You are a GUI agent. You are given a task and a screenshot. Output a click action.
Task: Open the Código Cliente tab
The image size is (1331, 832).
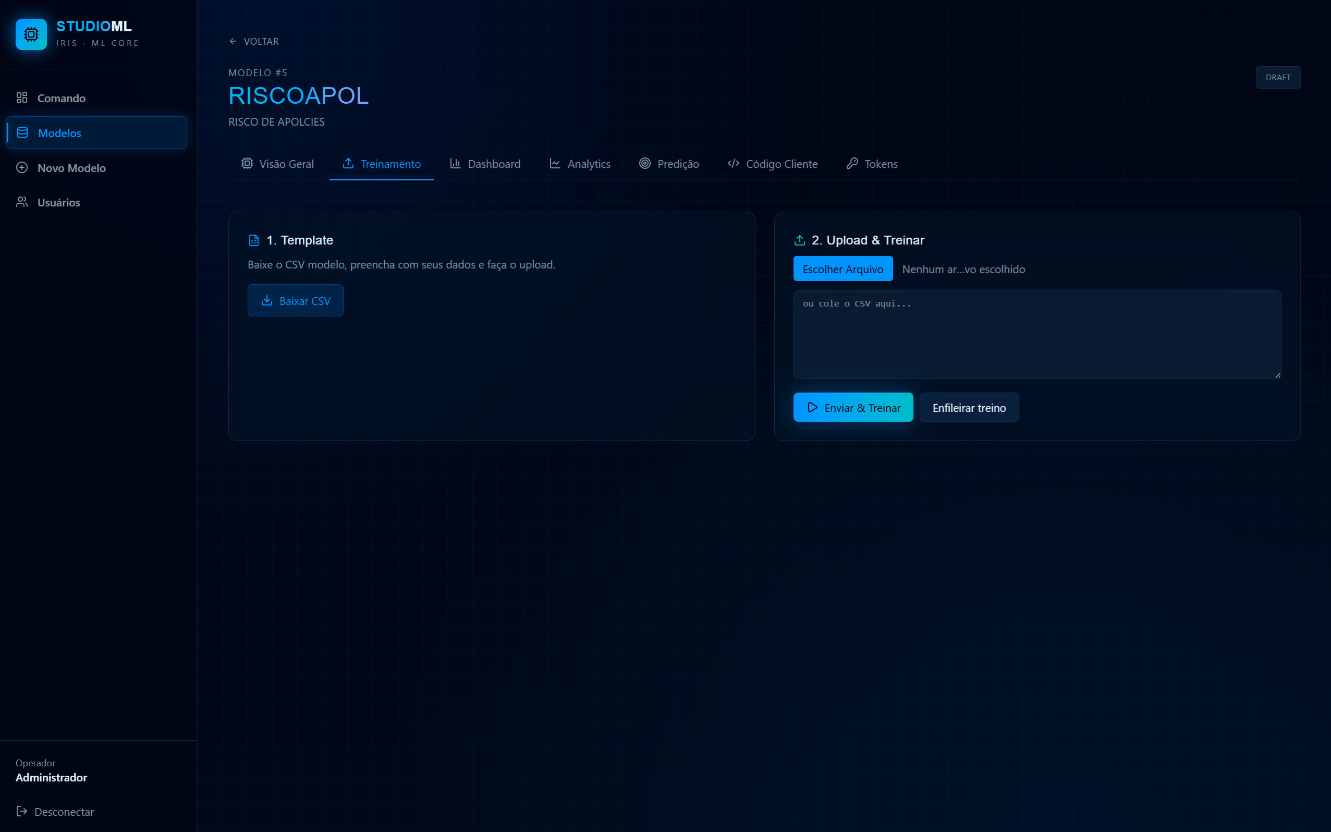773,164
